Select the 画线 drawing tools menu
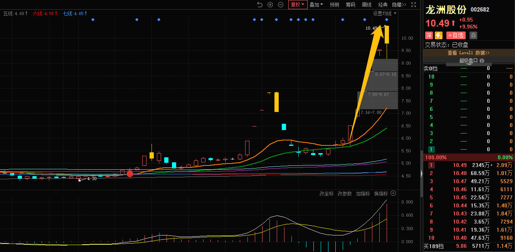 (367, 5)
